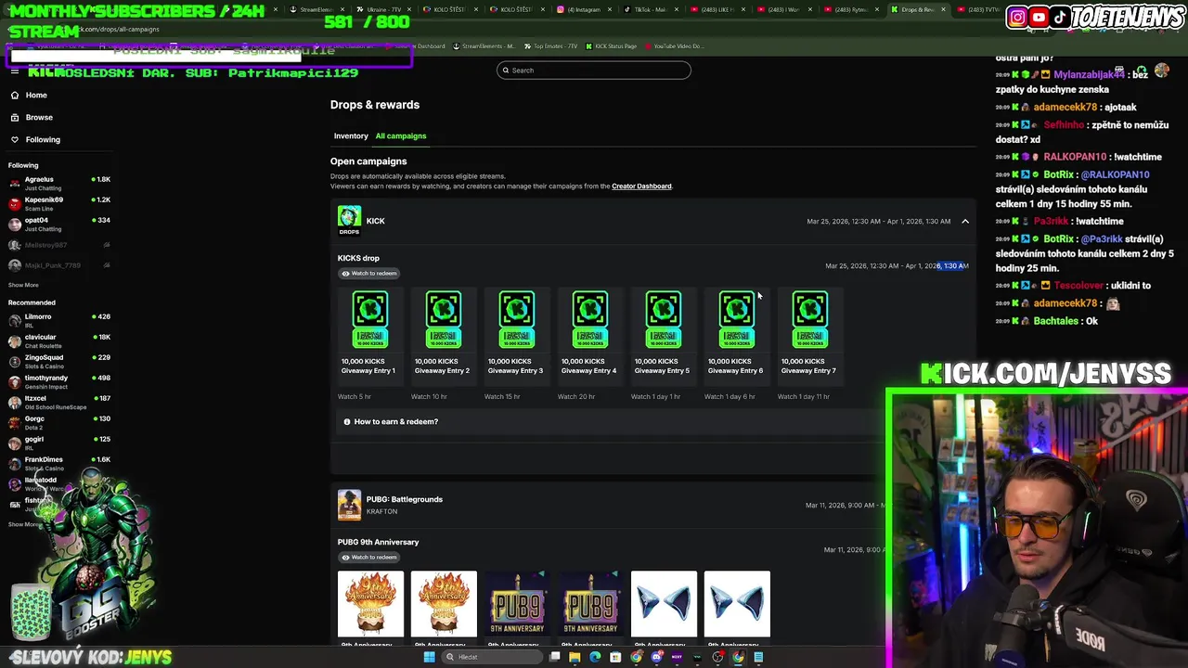Image resolution: width=1188 pixels, height=668 pixels.
Task: Open Itzxcel recommended channel
Action: (x=59, y=402)
